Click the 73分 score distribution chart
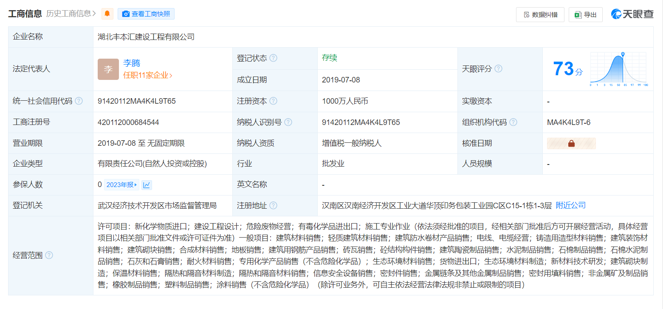Screen dimensions: 663x309 point(618,69)
